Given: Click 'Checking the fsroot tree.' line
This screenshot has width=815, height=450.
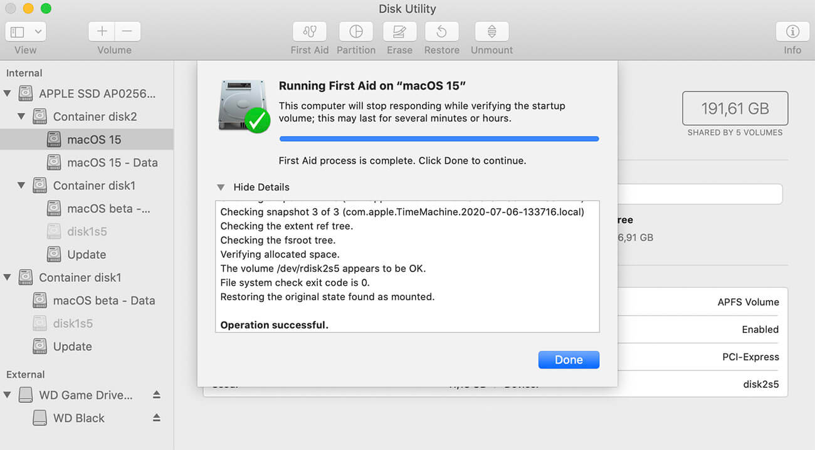Looking at the screenshot, I should [278, 240].
